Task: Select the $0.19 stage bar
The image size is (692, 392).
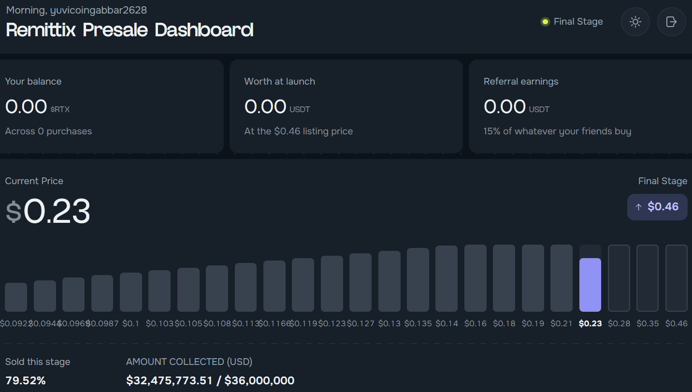Action: coord(533,278)
